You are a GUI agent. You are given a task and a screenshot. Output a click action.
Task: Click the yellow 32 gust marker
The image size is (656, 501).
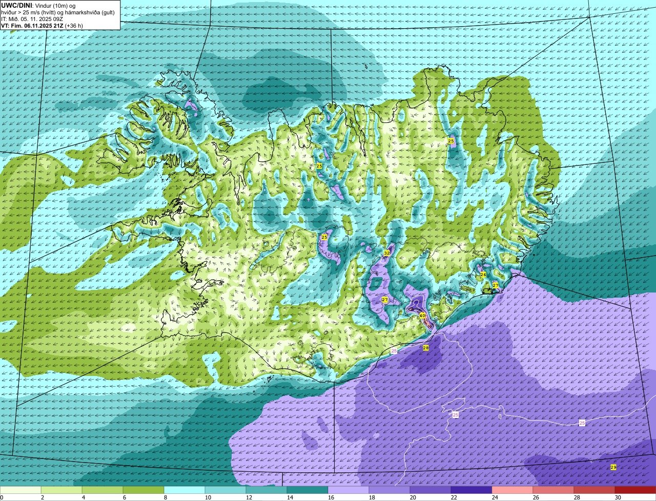[x=387, y=253]
